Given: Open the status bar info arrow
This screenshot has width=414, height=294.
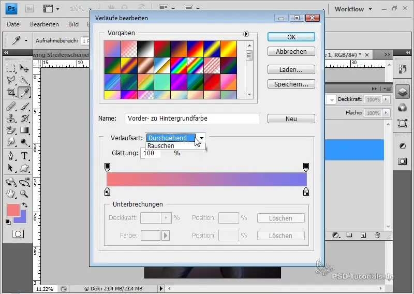Looking at the screenshot, I should tap(161, 288).
